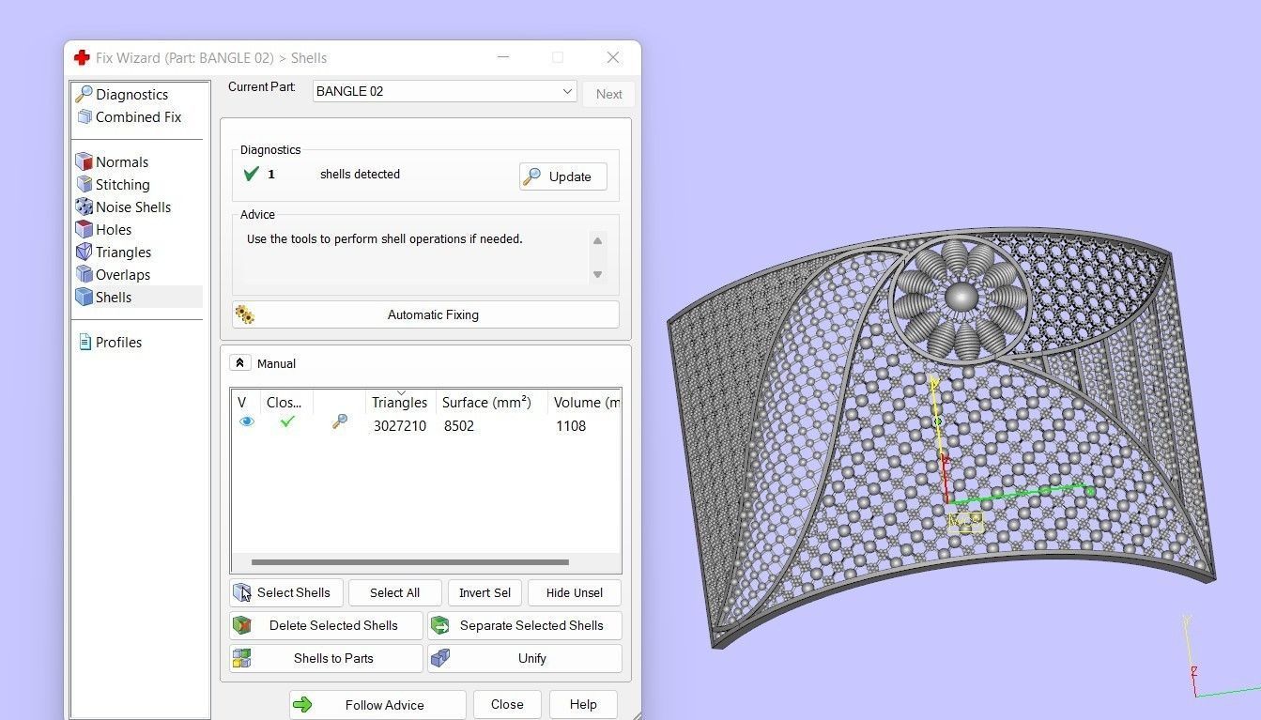
Task: Click the Noise Shells dice icon
Action: 85,207
